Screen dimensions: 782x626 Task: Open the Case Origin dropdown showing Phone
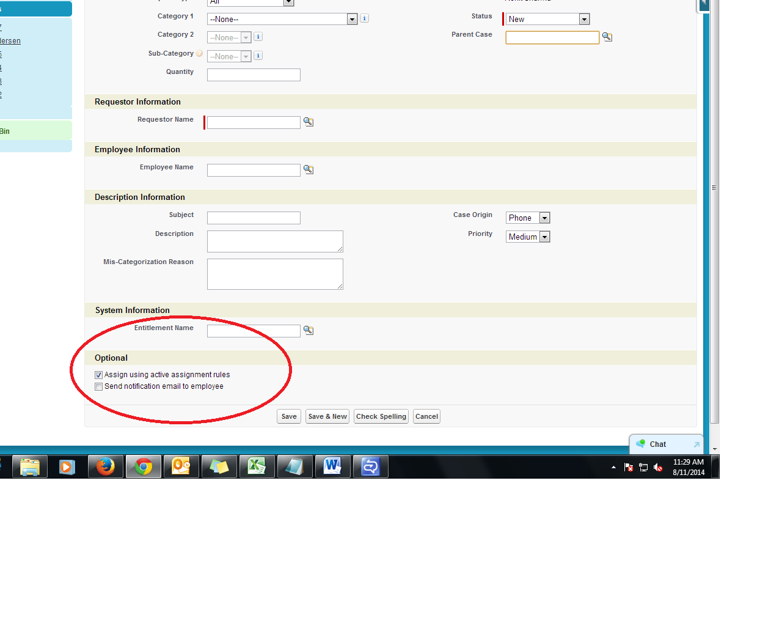point(528,218)
